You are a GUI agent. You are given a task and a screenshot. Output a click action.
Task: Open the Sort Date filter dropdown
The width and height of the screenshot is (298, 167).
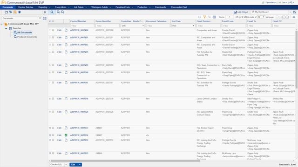pos(183,26)
